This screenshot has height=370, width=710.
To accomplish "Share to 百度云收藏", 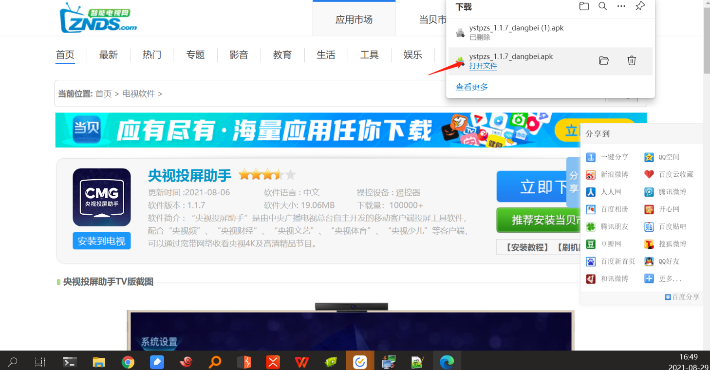I will click(669, 175).
